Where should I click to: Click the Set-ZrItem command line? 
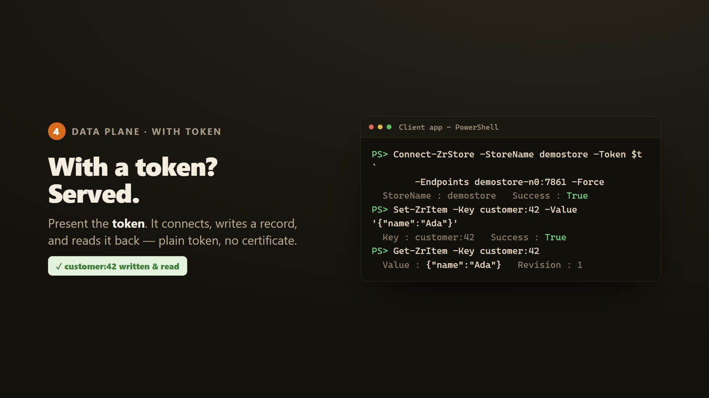point(474,210)
